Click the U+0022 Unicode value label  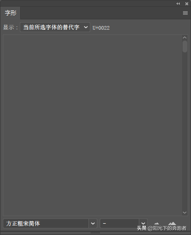101,28
